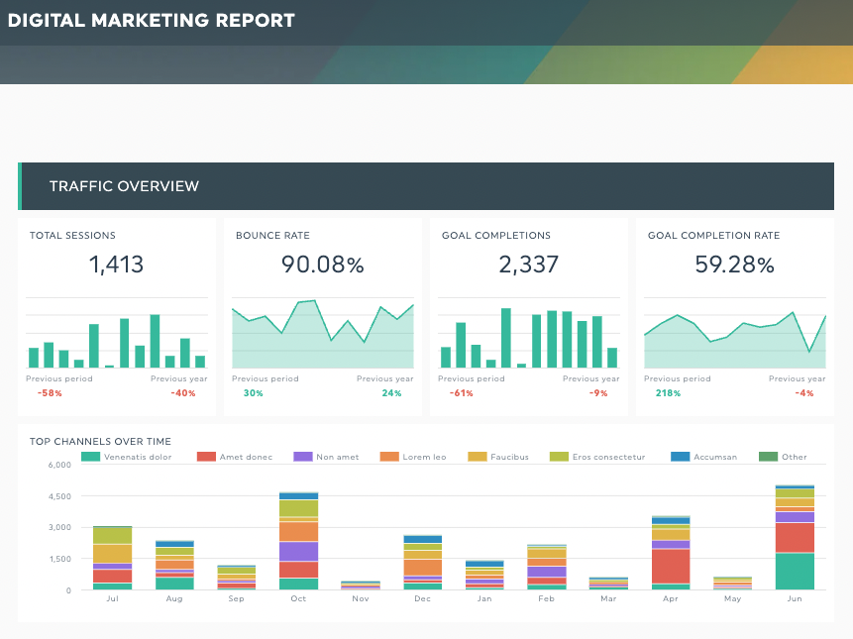Click the Jun x-axis month label
Screen dimensions: 853x639
(x=795, y=598)
